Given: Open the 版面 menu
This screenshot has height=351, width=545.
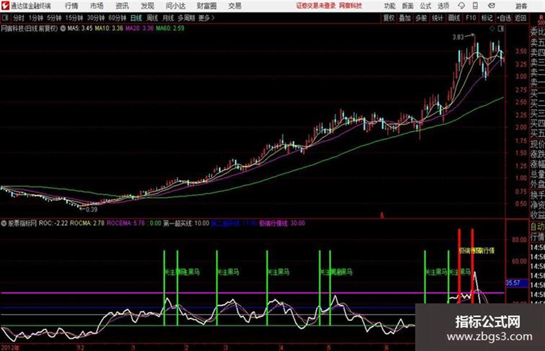Looking at the screenshot, I should pos(407,6).
